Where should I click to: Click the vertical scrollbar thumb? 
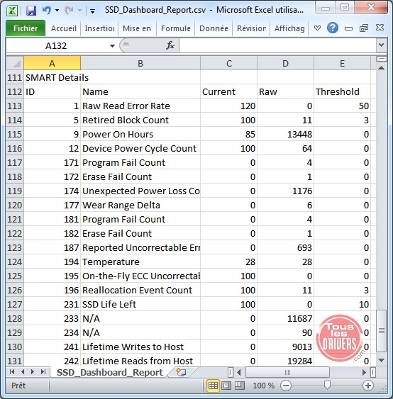click(381, 331)
